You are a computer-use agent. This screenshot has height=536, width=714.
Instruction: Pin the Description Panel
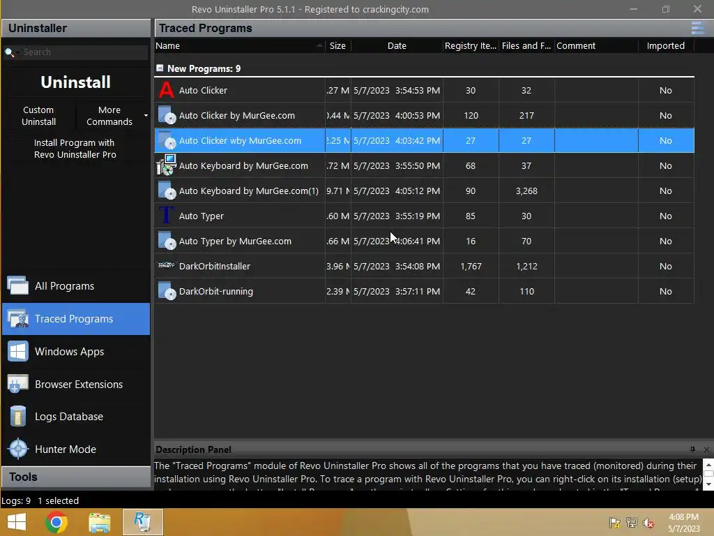[x=692, y=449]
